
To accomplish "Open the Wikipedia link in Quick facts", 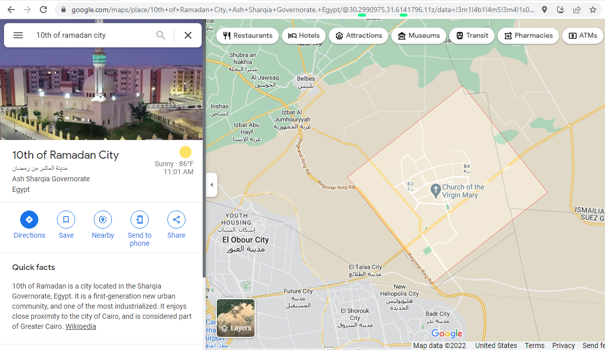I will click(81, 326).
